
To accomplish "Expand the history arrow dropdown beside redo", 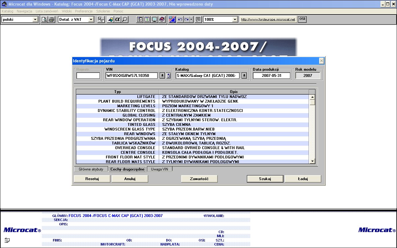I will (x=191, y=19).
